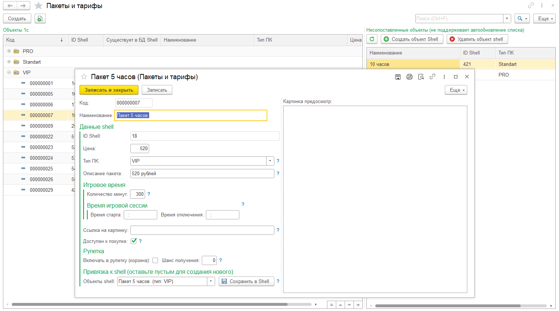559x311 pixels.
Task: Print icon in the dialog header
Action: [409, 77]
